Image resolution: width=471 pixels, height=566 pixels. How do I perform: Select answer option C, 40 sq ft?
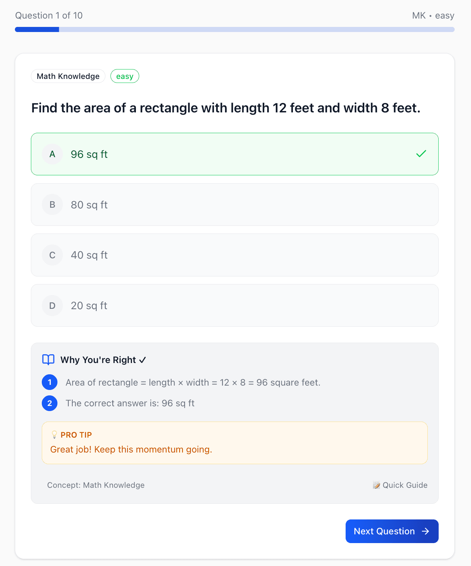coord(235,255)
